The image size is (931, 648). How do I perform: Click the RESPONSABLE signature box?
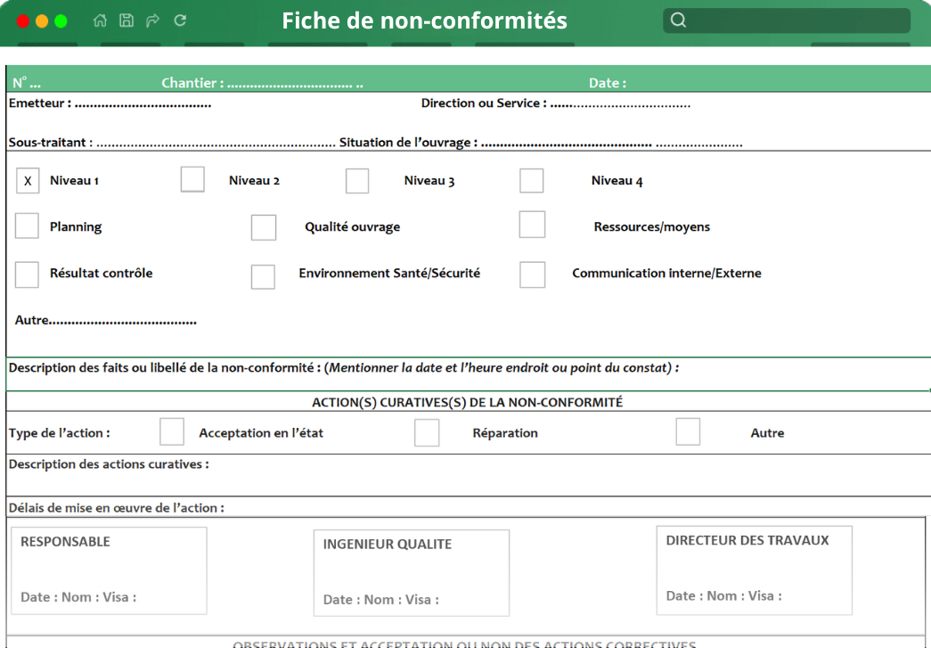pos(108,570)
